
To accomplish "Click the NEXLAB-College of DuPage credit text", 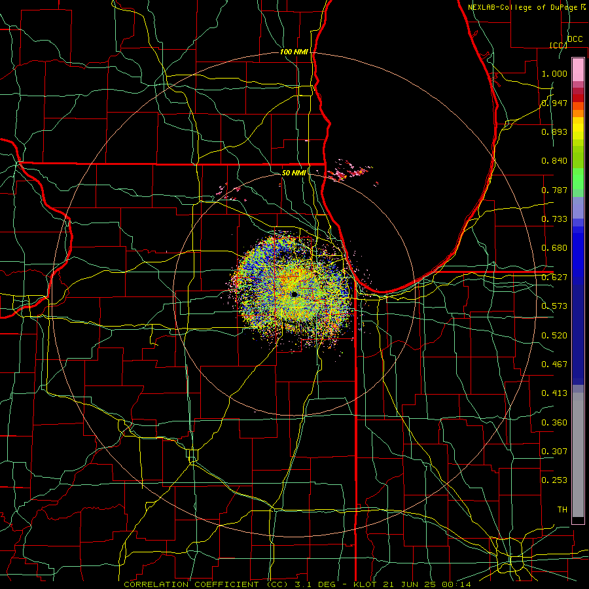I will click(x=523, y=7).
